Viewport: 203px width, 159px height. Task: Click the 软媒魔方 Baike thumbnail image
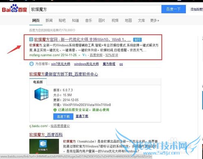click(44, 146)
